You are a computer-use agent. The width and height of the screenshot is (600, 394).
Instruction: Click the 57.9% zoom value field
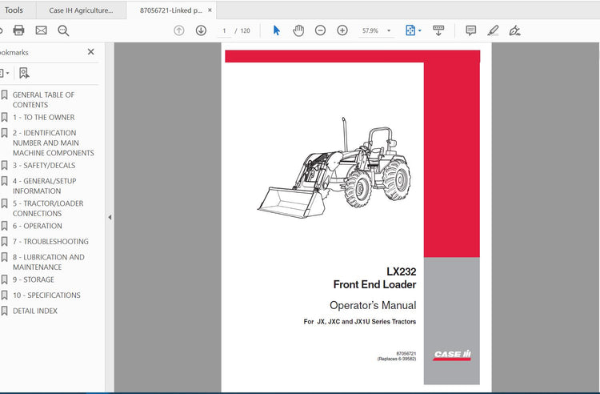coord(370,30)
